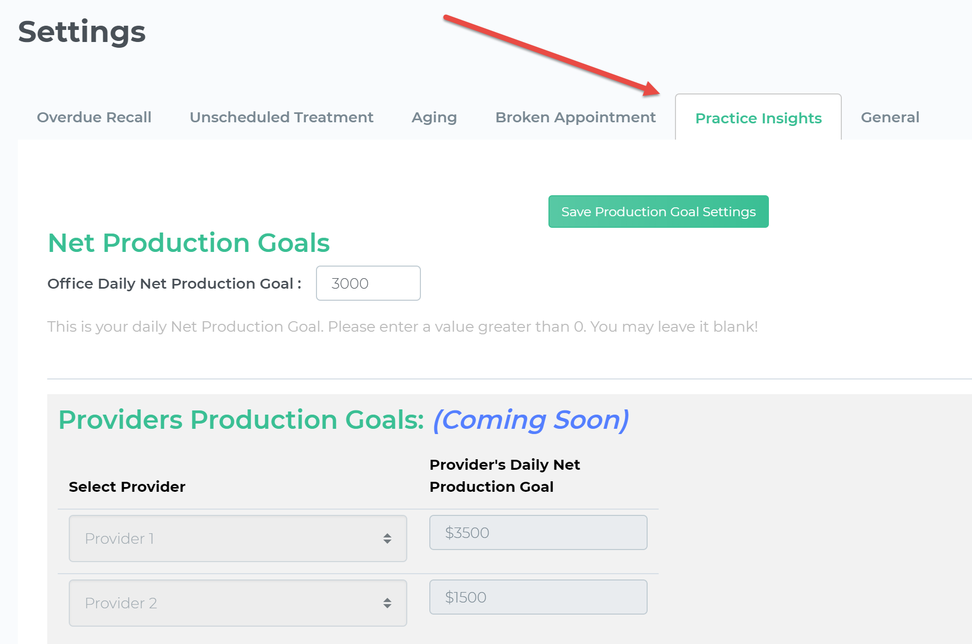972x644 pixels.
Task: Open the Overdue Recall tab
Action: (x=94, y=117)
